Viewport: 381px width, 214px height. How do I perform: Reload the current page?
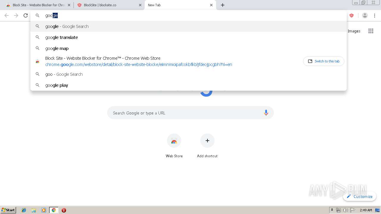pos(26,15)
